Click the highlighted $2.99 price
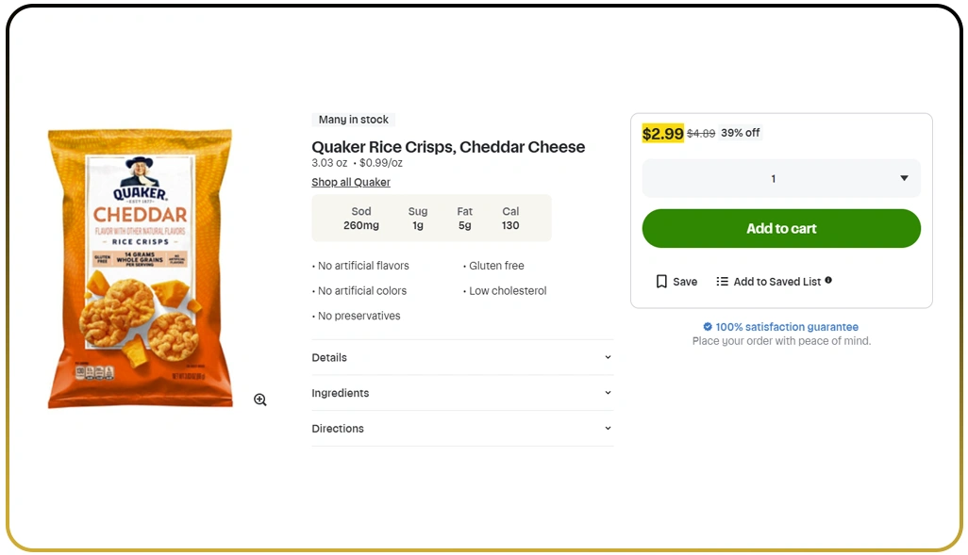 [662, 134]
